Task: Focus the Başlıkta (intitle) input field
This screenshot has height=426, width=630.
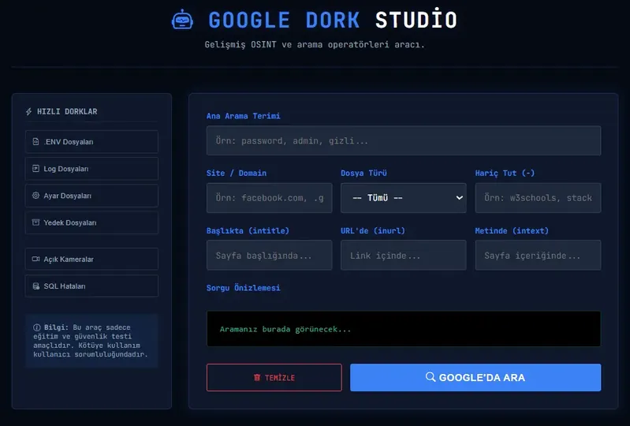Action: (269, 255)
